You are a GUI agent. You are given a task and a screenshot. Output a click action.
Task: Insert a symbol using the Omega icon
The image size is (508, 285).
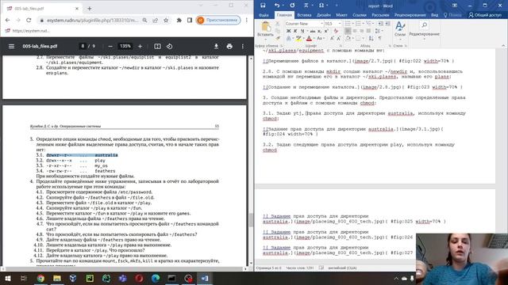321,6
